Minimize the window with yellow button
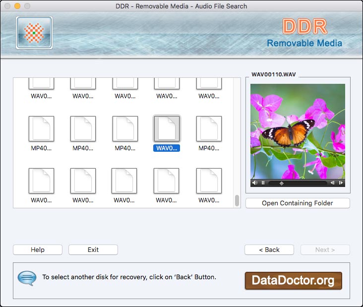The image size is (363, 307). 17,6
